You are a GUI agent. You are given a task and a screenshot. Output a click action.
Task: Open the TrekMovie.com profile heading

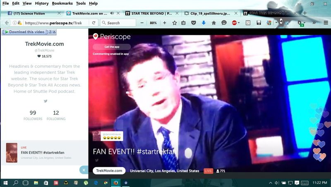[x=44, y=44]
